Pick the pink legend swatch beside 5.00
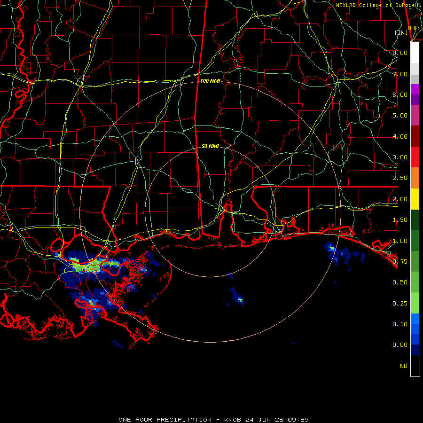The width and height of the screenshot is (423, 423). pyautogui.click(x=415, y=115)
